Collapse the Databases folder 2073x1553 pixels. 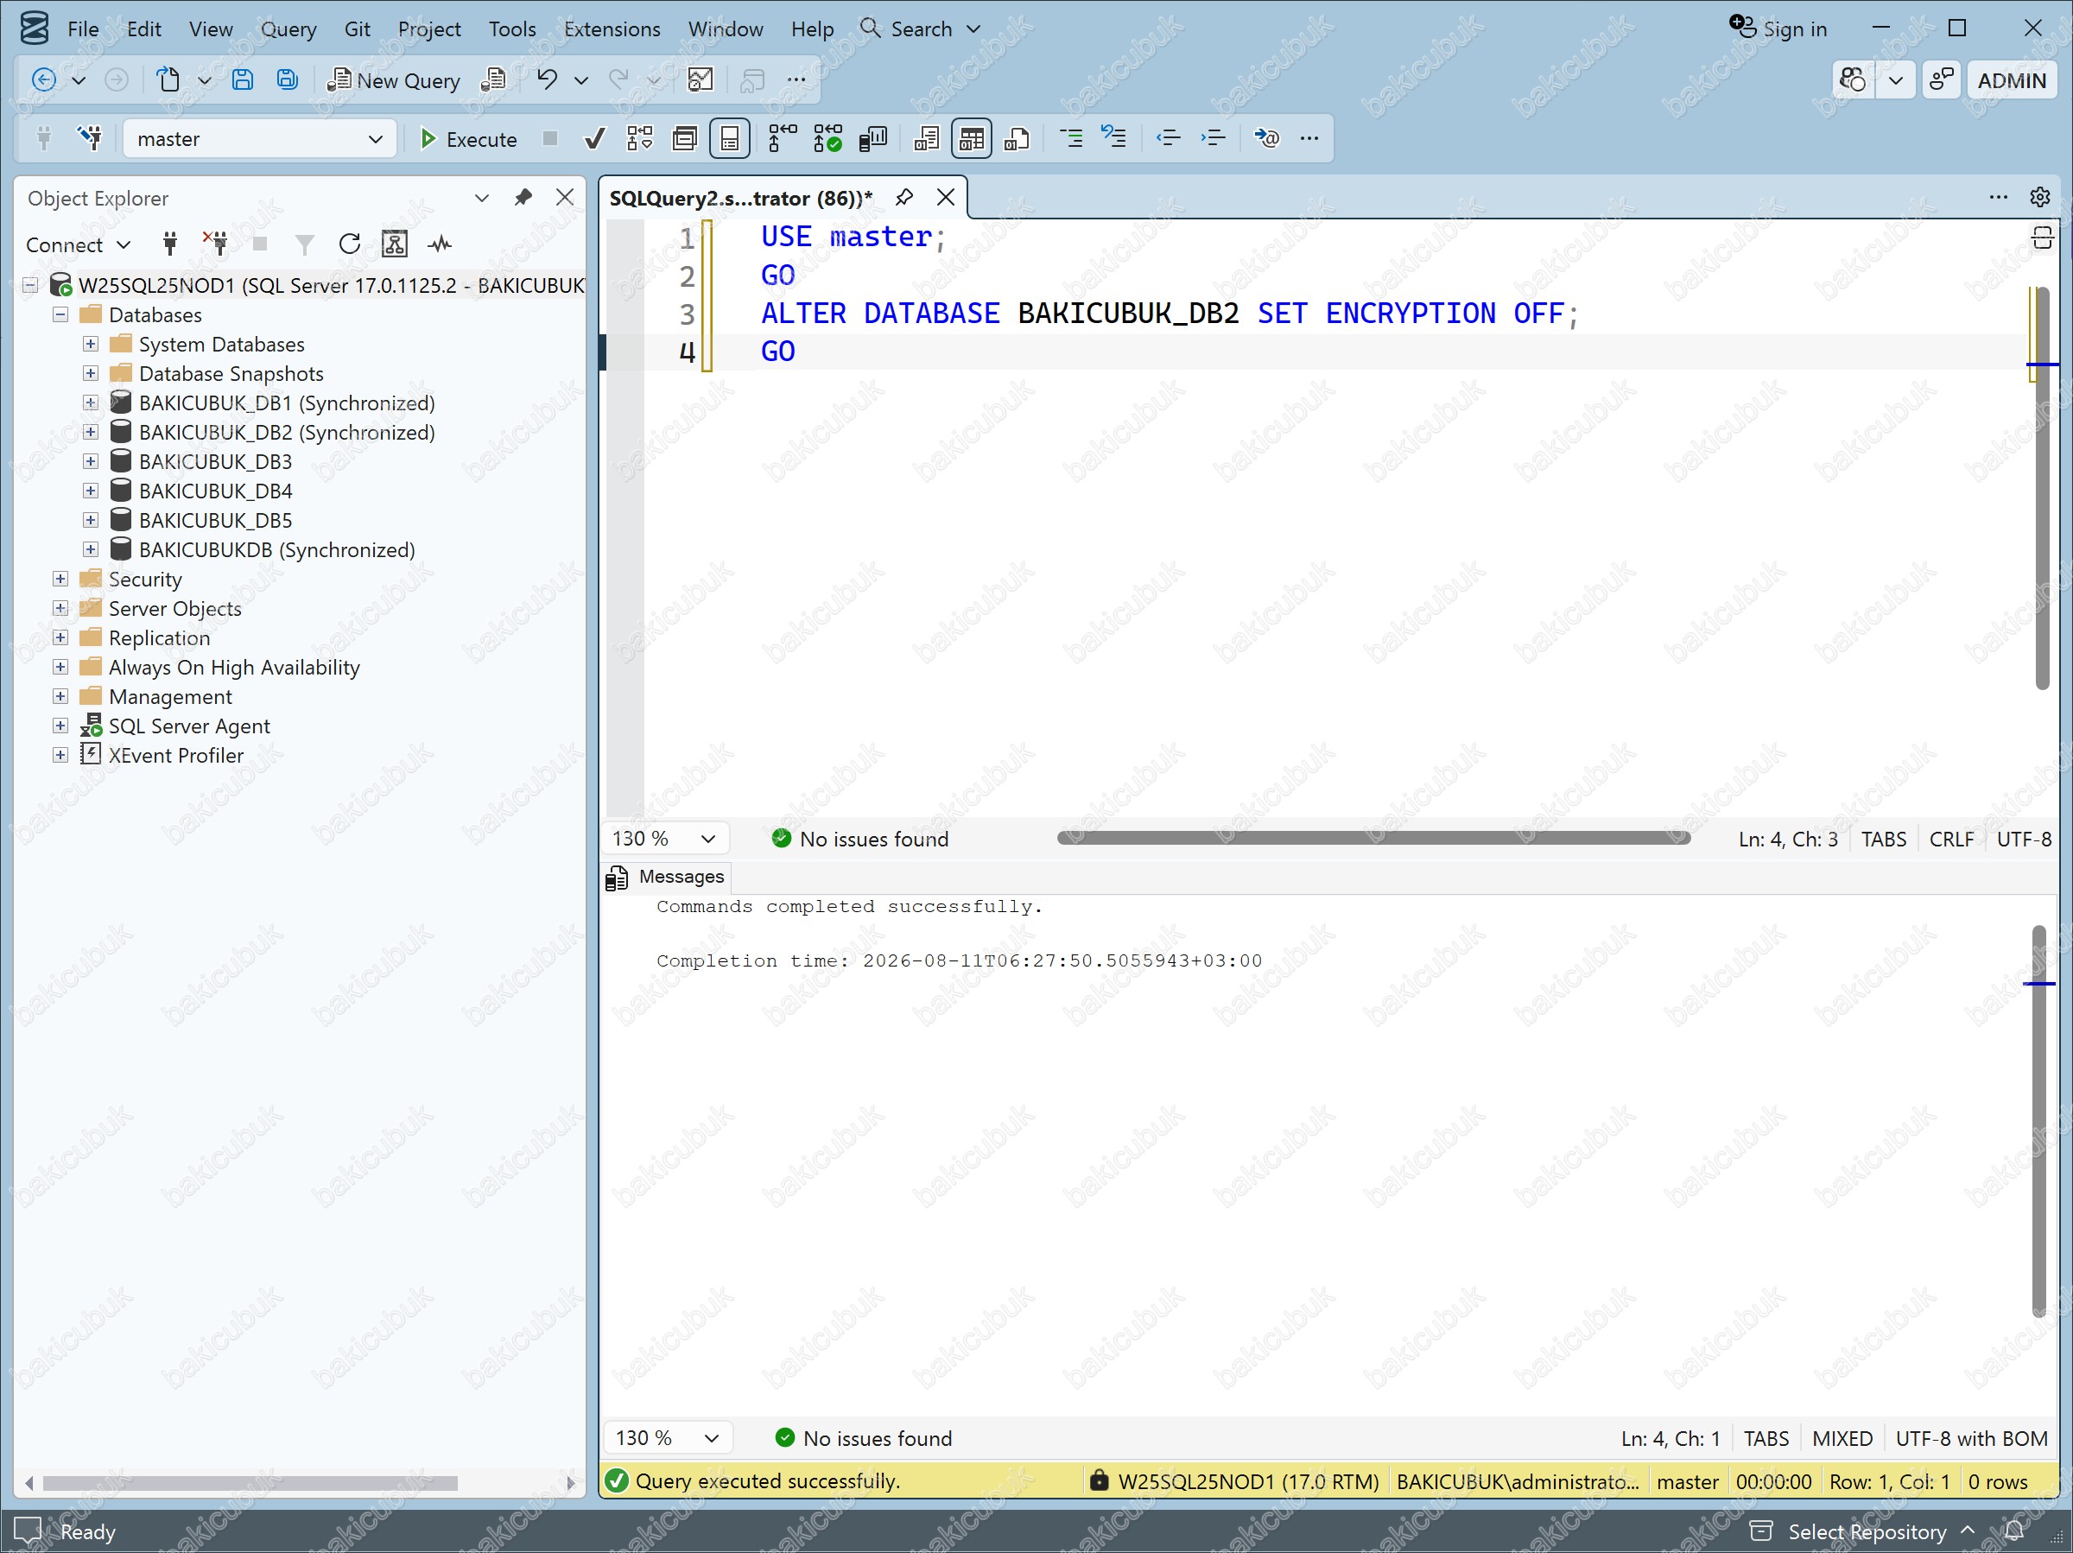click(x=60, y=315)
